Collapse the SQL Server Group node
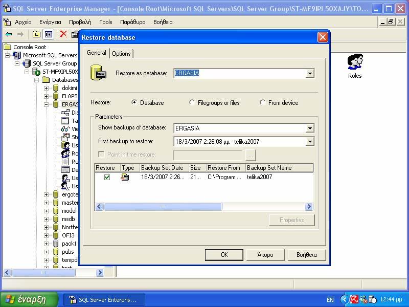Screen dimensions: 409x307 [x=17, y=63]
